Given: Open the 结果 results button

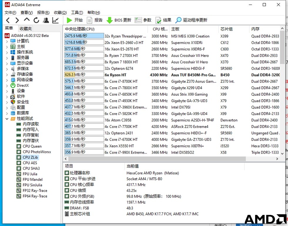Looking at the screenshot, I should coord(163,20).
